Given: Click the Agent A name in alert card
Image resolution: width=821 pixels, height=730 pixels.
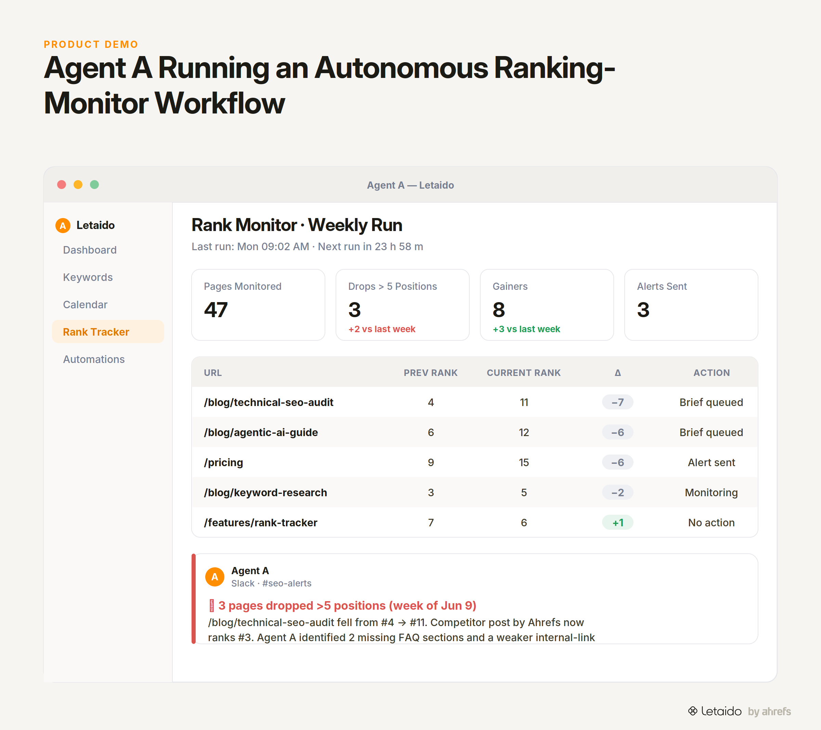Looking at the screenshot, I should pyautogui.click(x=250, y=571).
